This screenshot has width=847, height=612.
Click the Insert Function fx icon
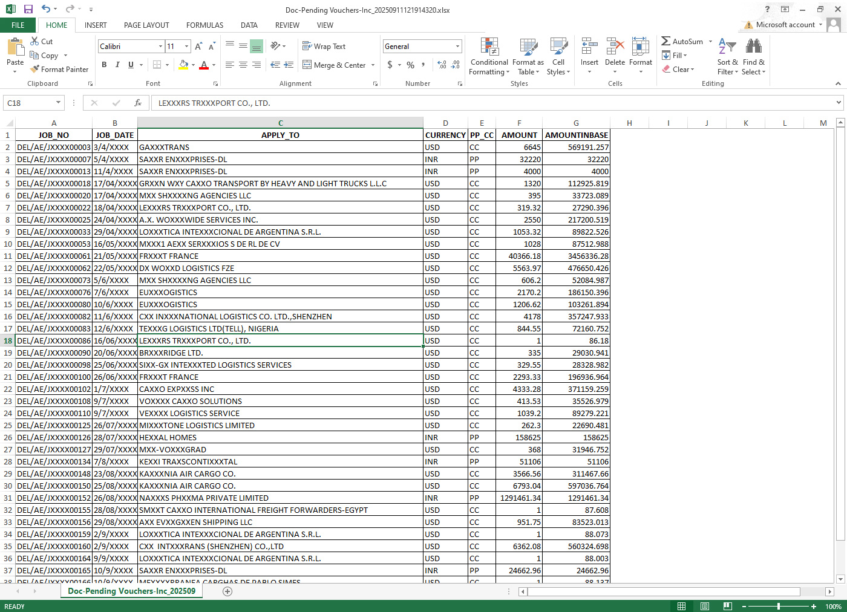138,103
